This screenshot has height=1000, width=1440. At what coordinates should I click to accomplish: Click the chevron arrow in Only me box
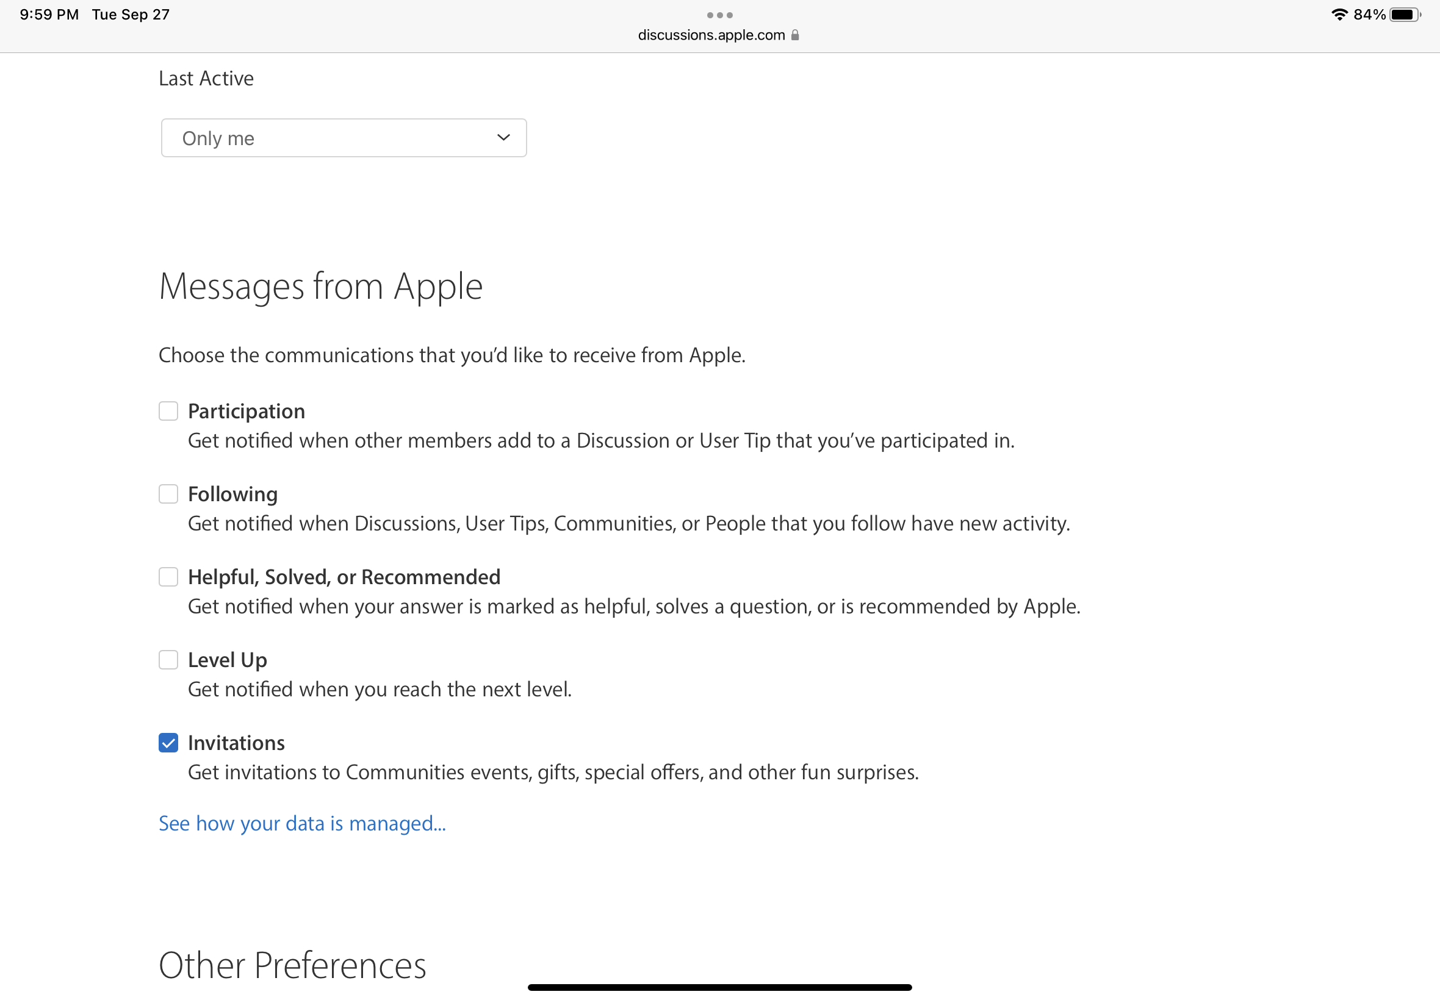click(503, 137)
